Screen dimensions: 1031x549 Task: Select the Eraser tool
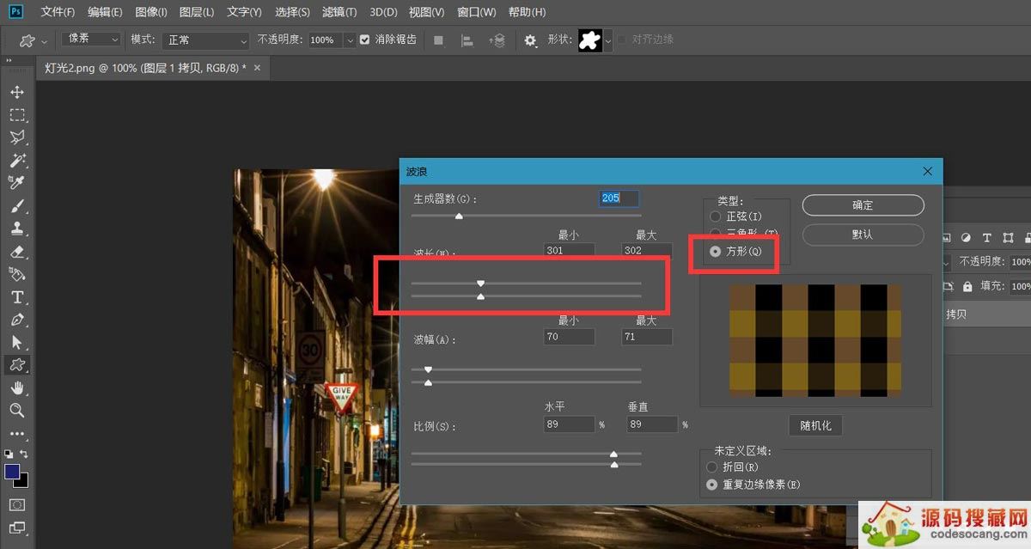tap(16, 252)
